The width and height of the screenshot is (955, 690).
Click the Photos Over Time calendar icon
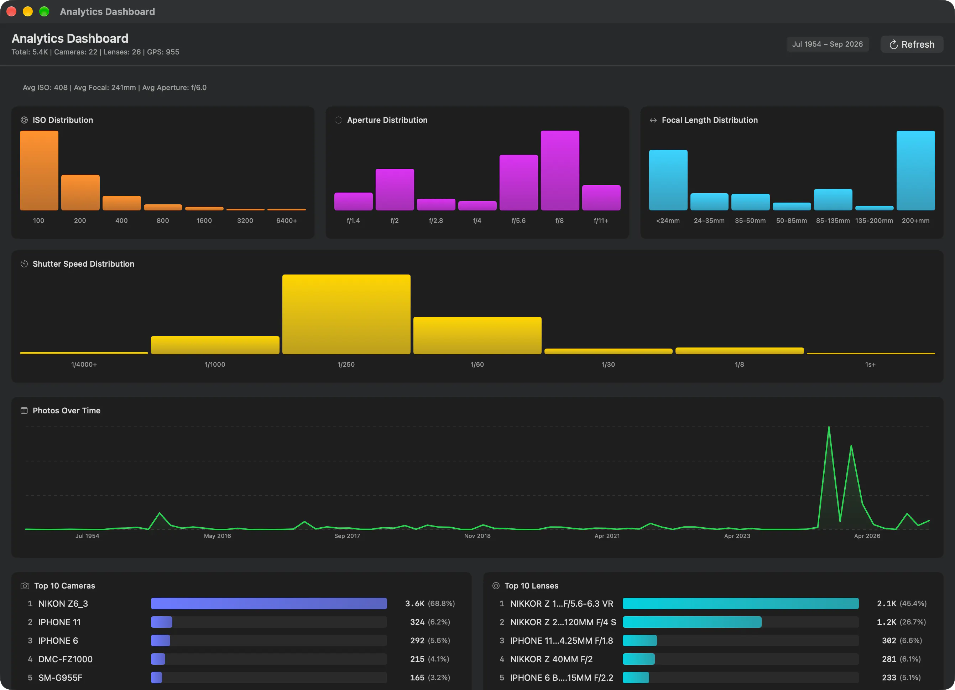coord(25,411)
